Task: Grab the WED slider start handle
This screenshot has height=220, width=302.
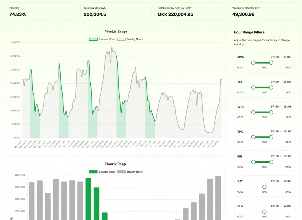Action: pos(253,112)
